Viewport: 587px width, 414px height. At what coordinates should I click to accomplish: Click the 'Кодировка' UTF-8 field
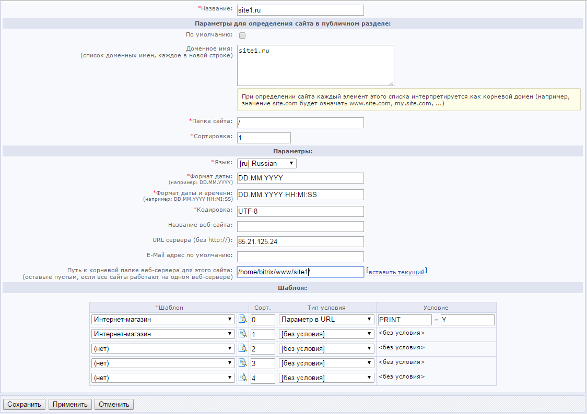pyautogui.click(x=300, y=211)
